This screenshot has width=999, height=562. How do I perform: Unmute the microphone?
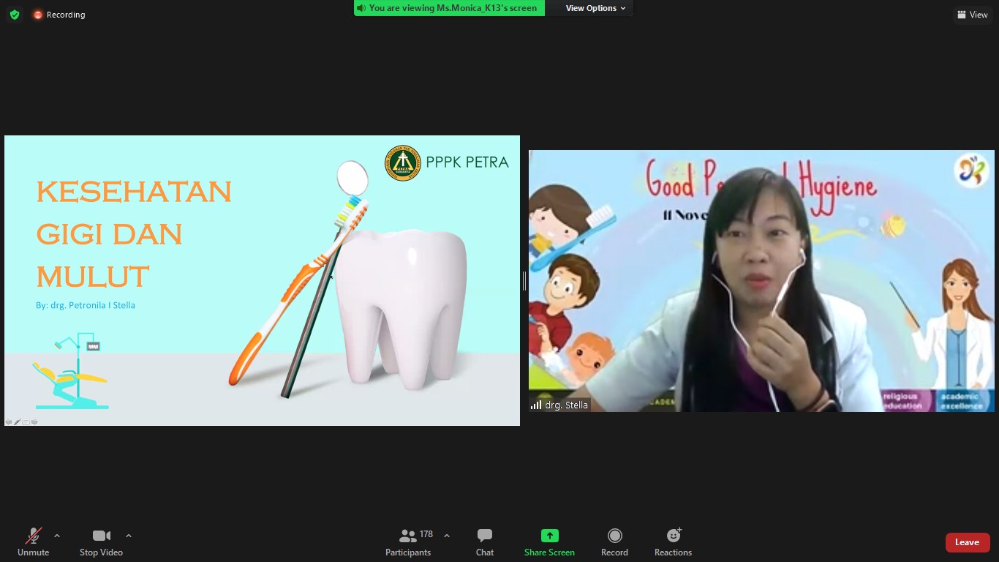(x=33, y=542)
